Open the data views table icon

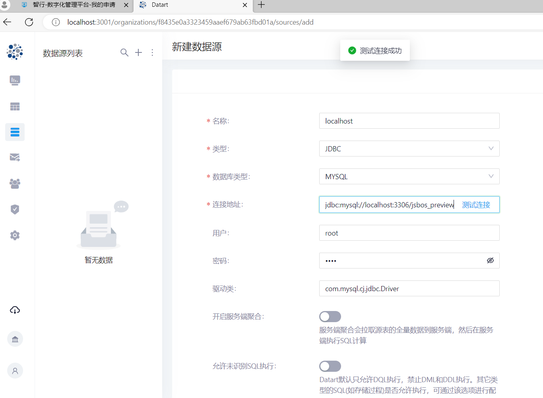coord(15,106)
